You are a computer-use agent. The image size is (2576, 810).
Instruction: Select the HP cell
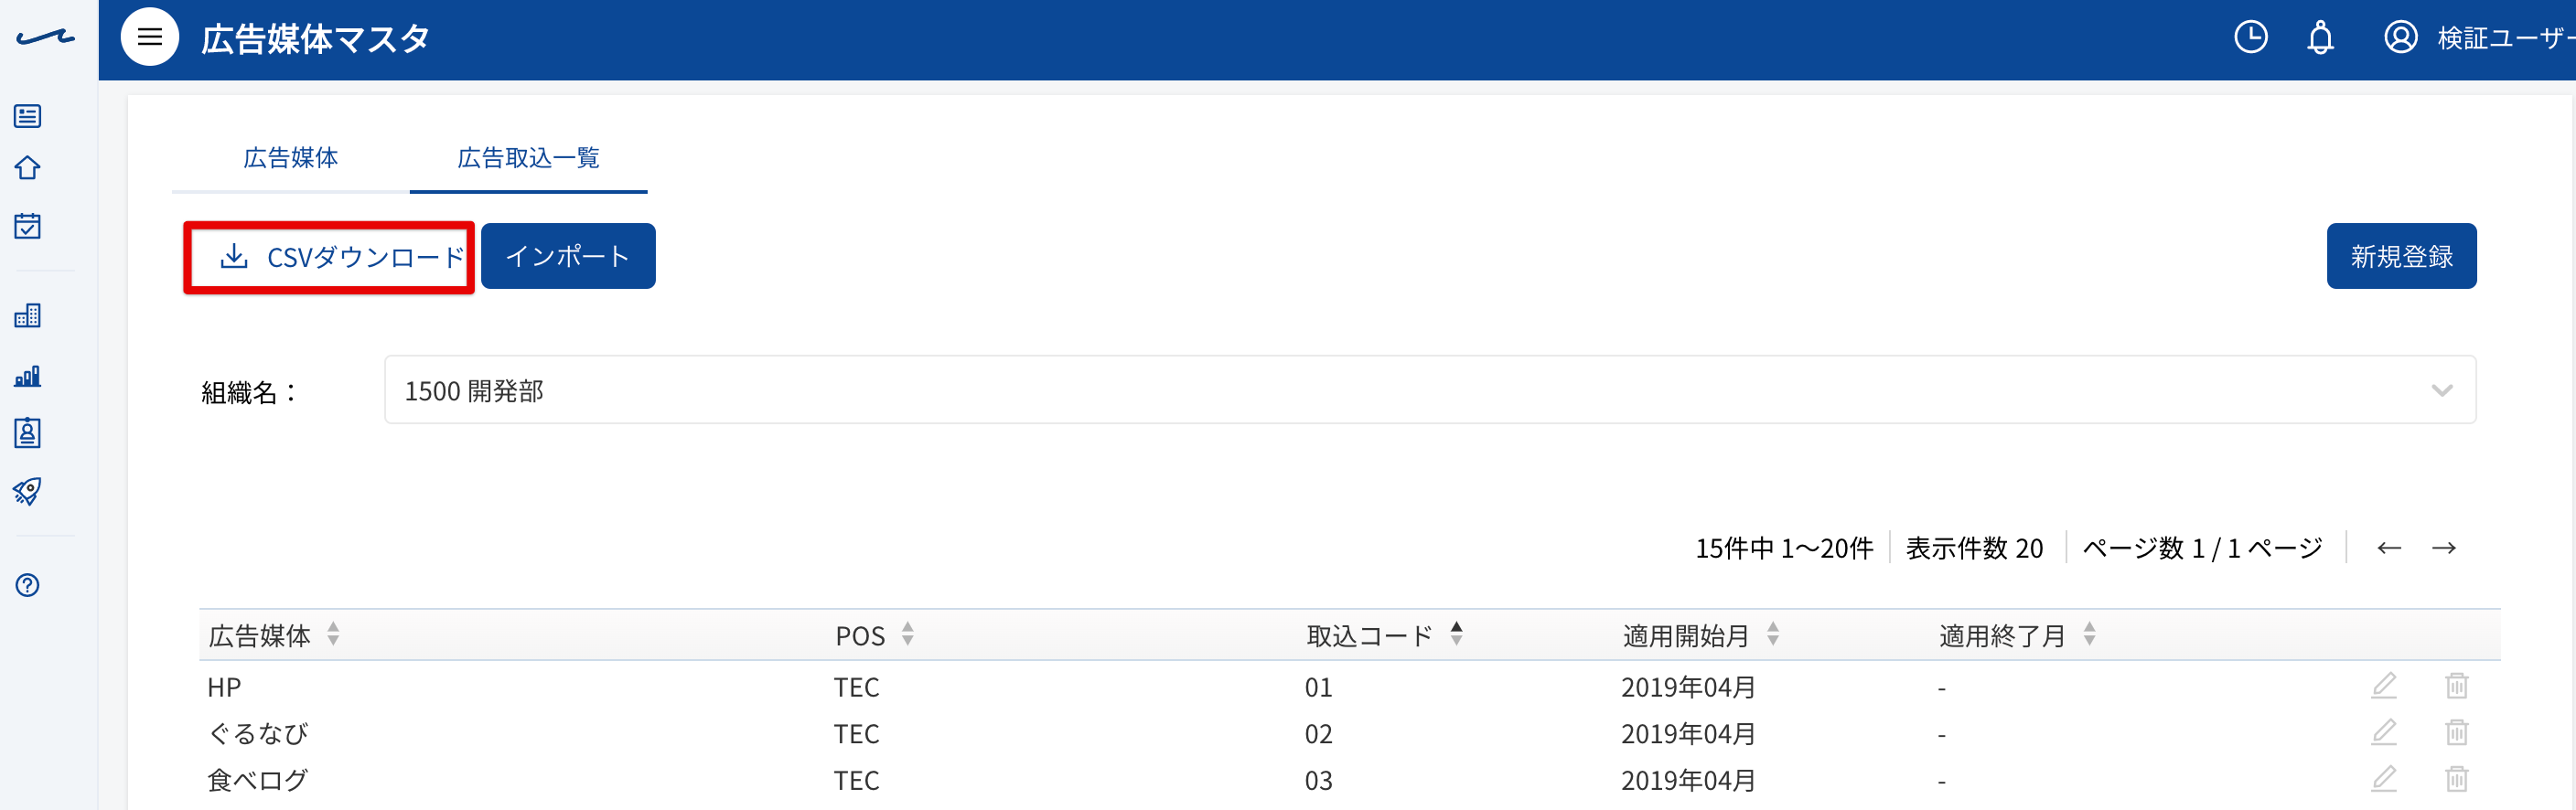click(224, 687)
